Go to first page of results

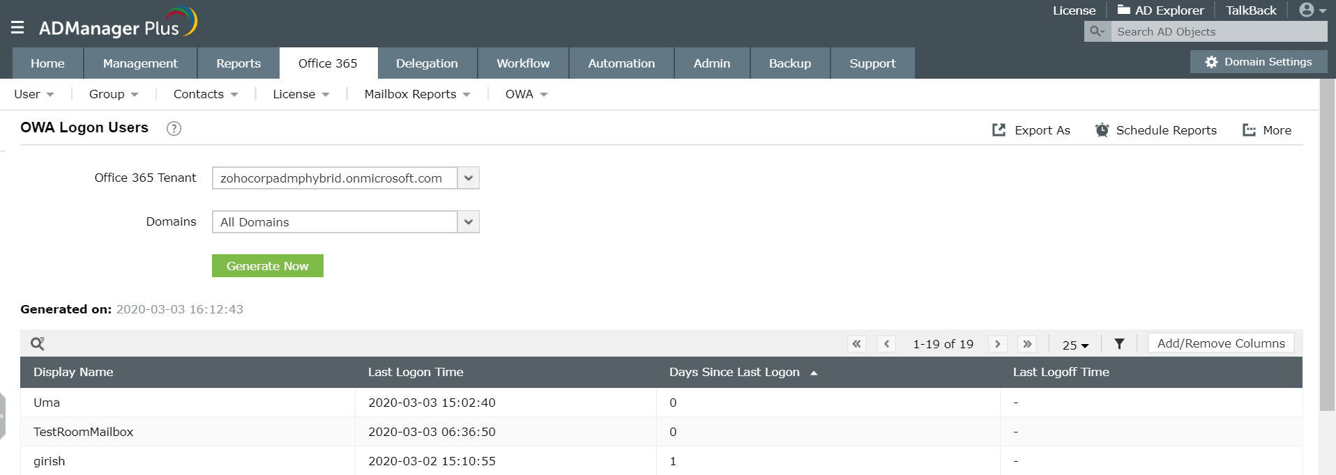tap(856, 344)
